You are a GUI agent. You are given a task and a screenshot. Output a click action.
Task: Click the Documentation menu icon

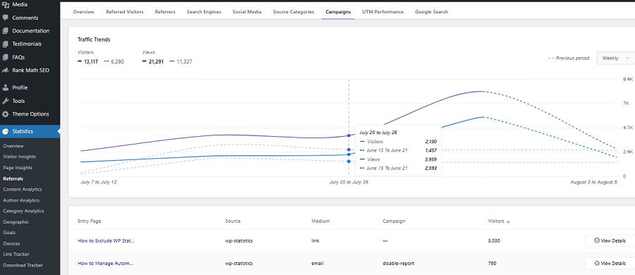tap(5, 31)
